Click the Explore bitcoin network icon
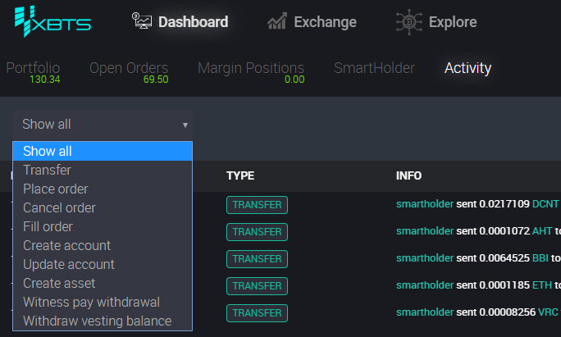The height and width of the screenshot is (337, 561). pyautogui.click(x=409, y=22)
